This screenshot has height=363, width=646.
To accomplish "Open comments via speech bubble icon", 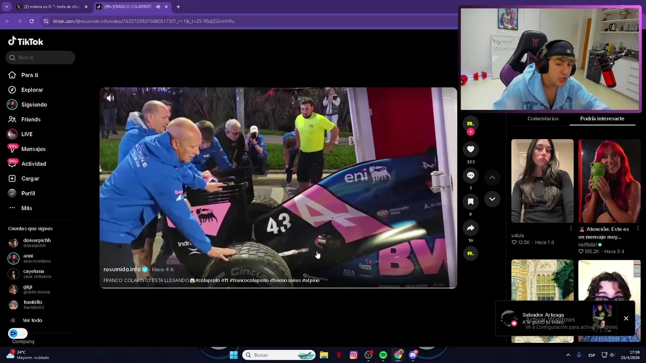I will click(470, 175).
